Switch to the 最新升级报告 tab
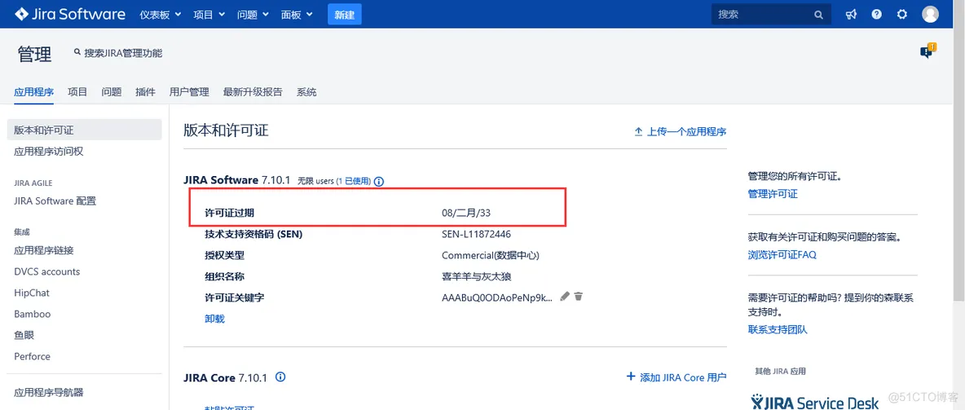The width and height of the screenshot is (965, 410). pyautogui.click(x=253, y=92)
